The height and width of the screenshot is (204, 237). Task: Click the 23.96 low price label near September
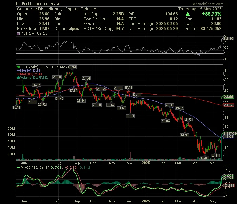[x=81, y=100]
